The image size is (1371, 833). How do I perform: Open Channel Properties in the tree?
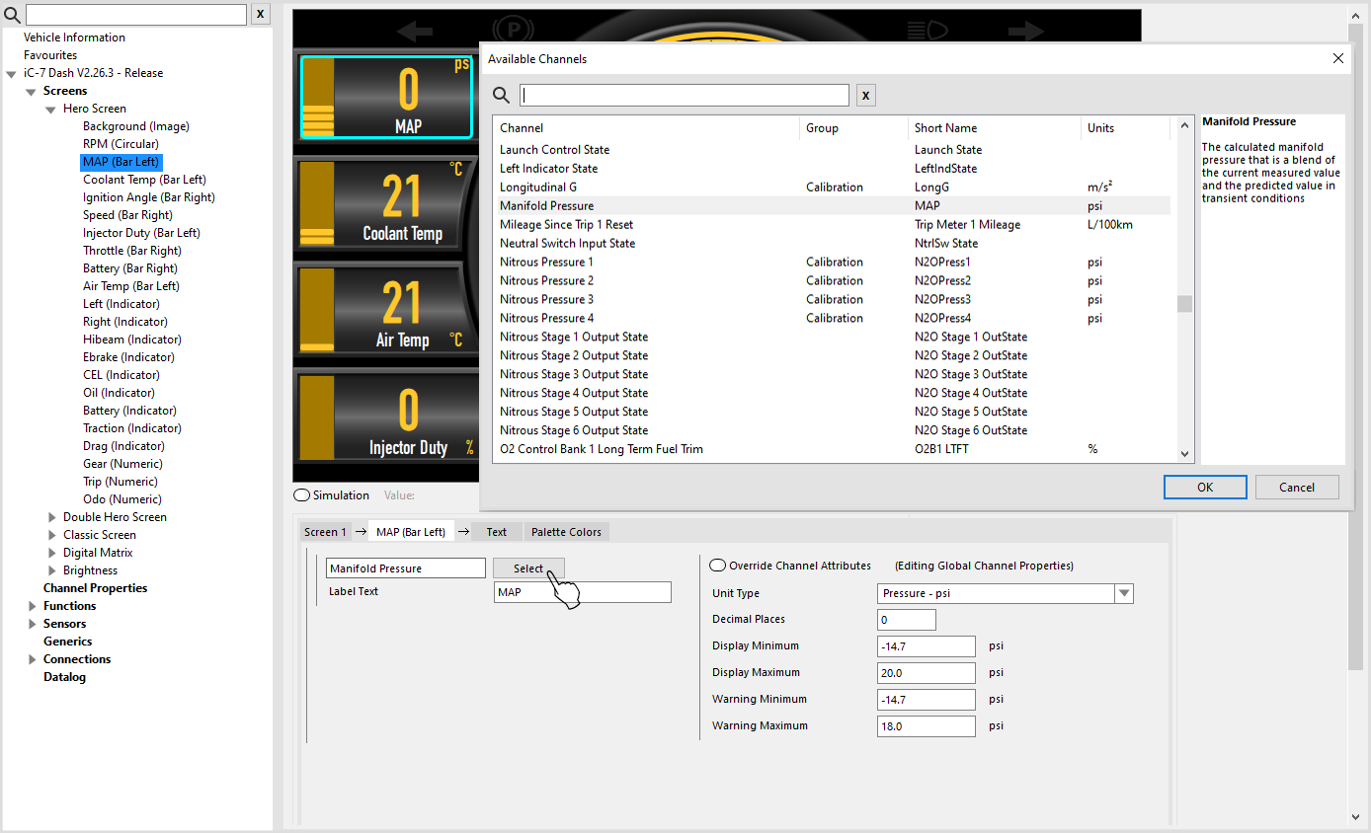click(95, 588)
